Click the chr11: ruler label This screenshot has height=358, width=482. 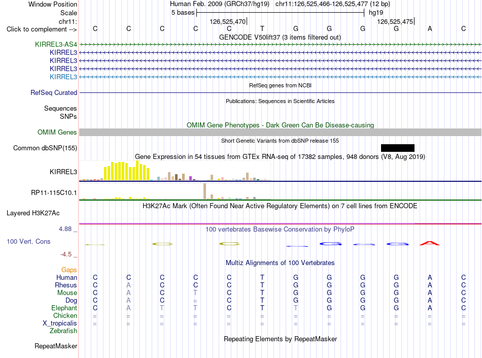click(x=68, y=21)
